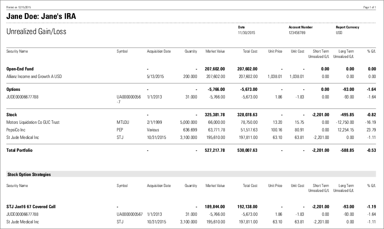Click the "Jane Doe: Jane's IRA" report title
Screen dimensions: 384x229
coord(41,16)
